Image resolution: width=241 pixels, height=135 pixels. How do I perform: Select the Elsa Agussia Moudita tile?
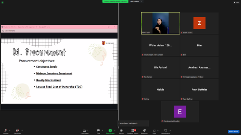pos(180,112)
